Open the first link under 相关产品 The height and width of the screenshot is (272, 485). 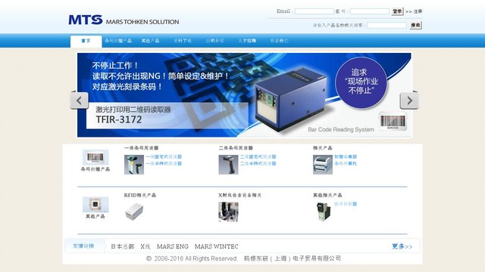click(x=346, y=157)
